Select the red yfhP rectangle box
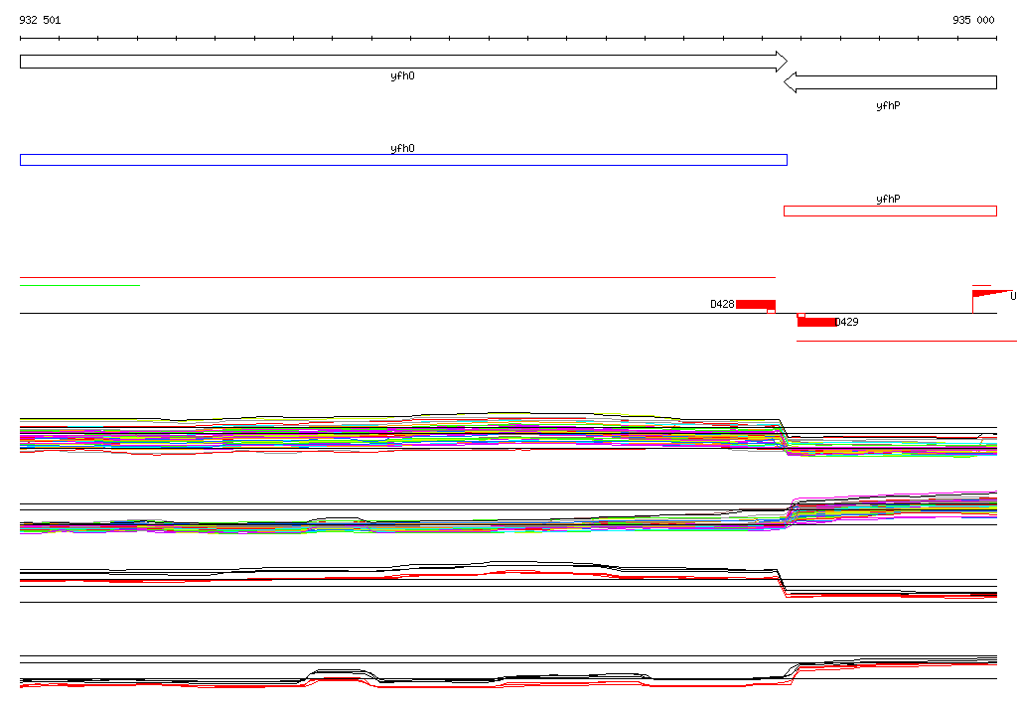The height and width of the screenshot is (709, 1017). 890,211
